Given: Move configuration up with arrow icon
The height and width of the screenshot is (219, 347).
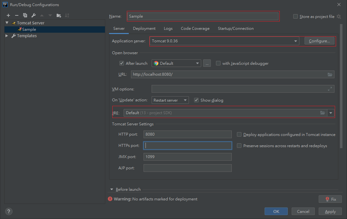Looking at the screenshot, I should pyautogui.click(x=42, y=15).
